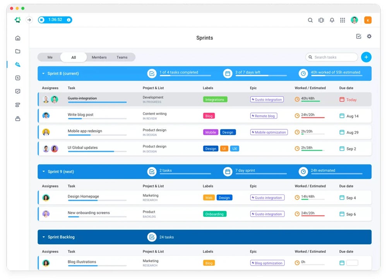This screenshot has height=280, width=387.
Task: Open Sprints settings gear
Action: point(369,36)
